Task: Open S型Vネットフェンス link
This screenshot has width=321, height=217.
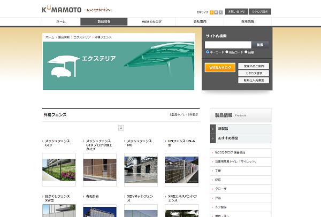Action: click(x=140, y=198)
